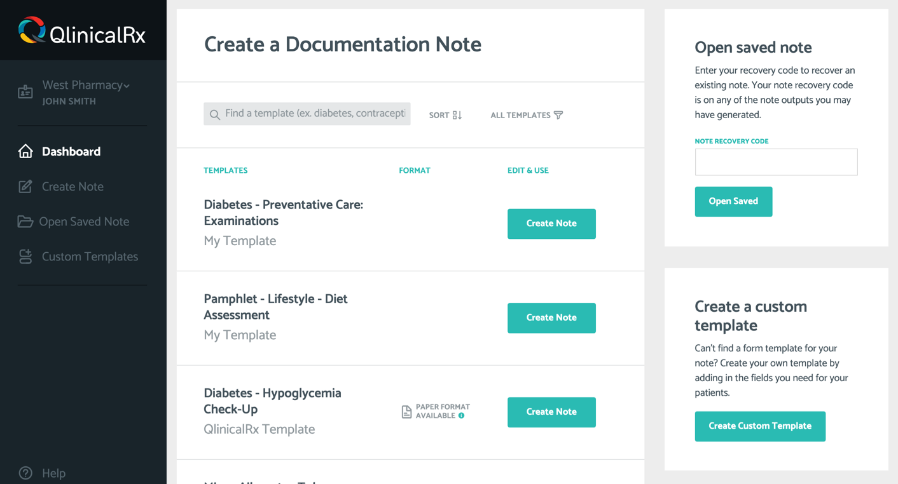The width and height of the screenshot is (898, 484).
Task: Click the search magnifier icon
Action: 215,115
